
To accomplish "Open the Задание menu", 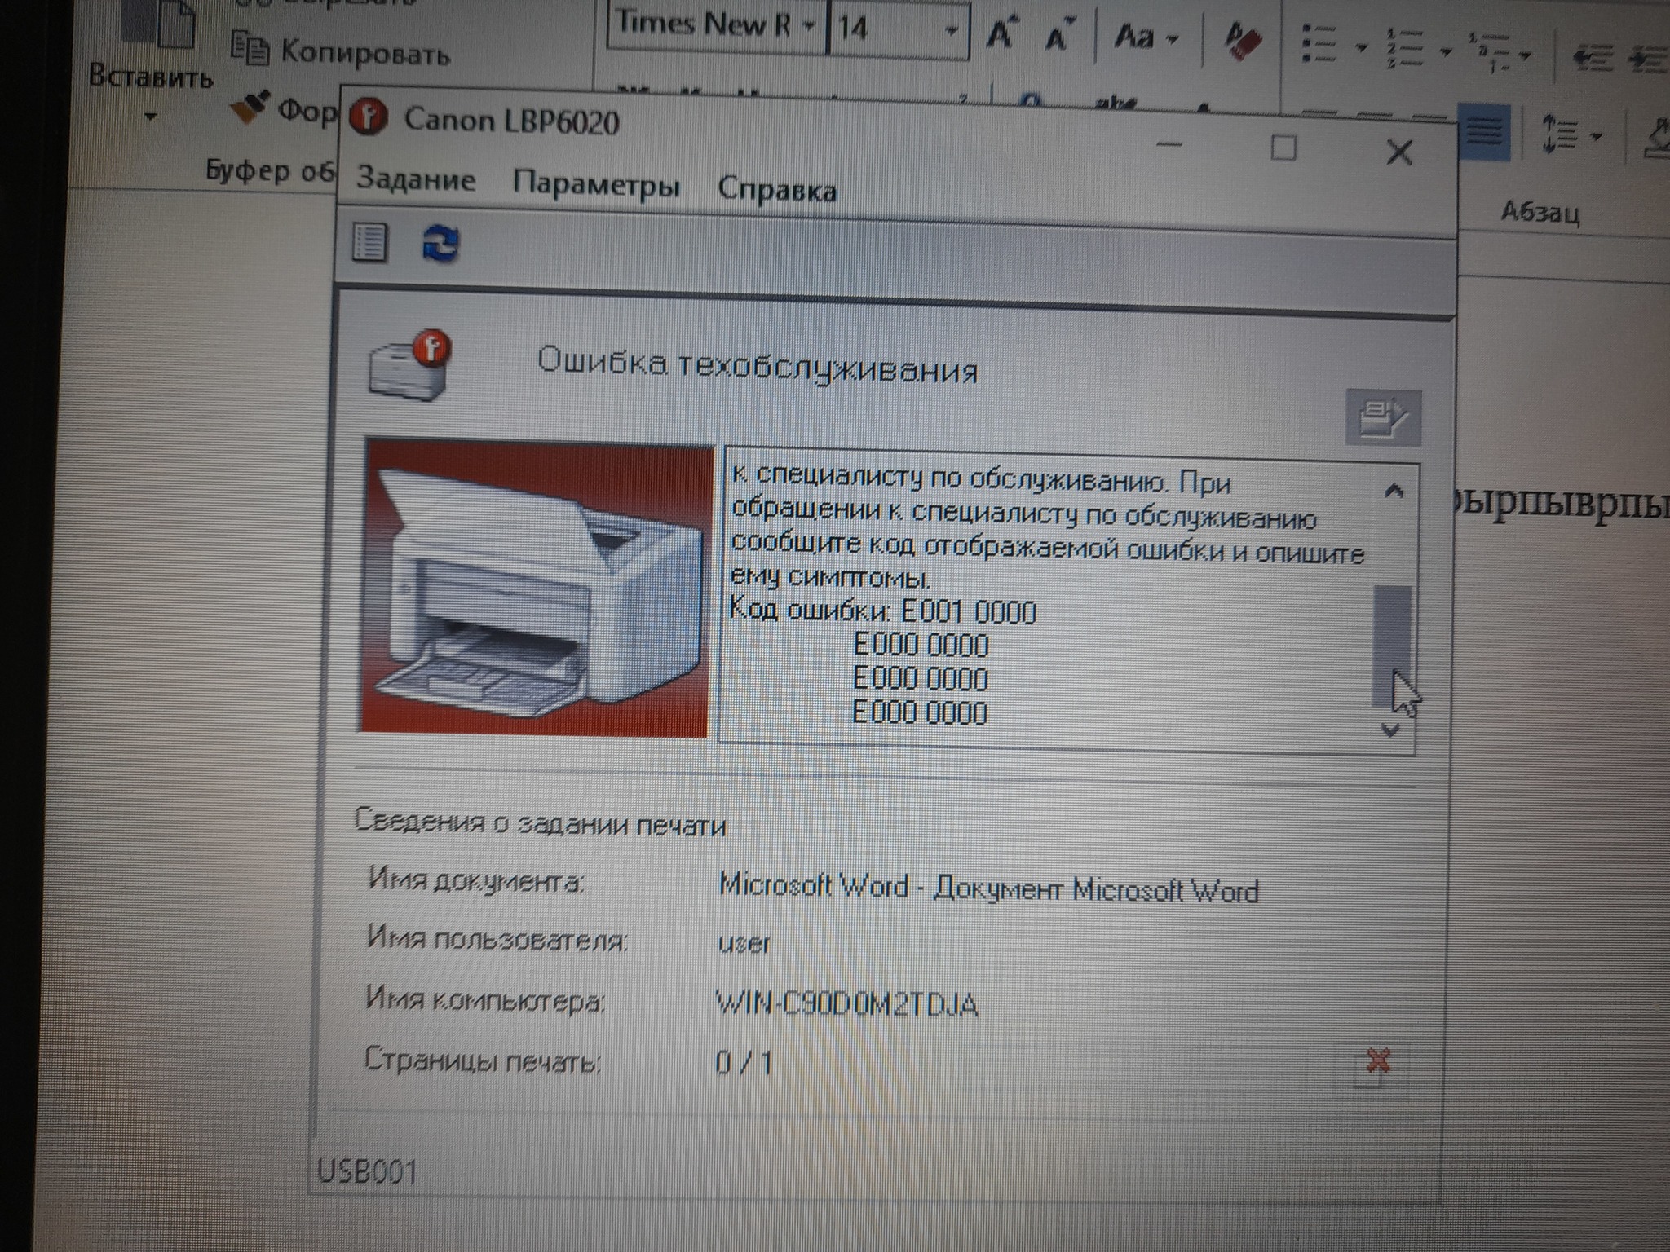I will [416, 179].
